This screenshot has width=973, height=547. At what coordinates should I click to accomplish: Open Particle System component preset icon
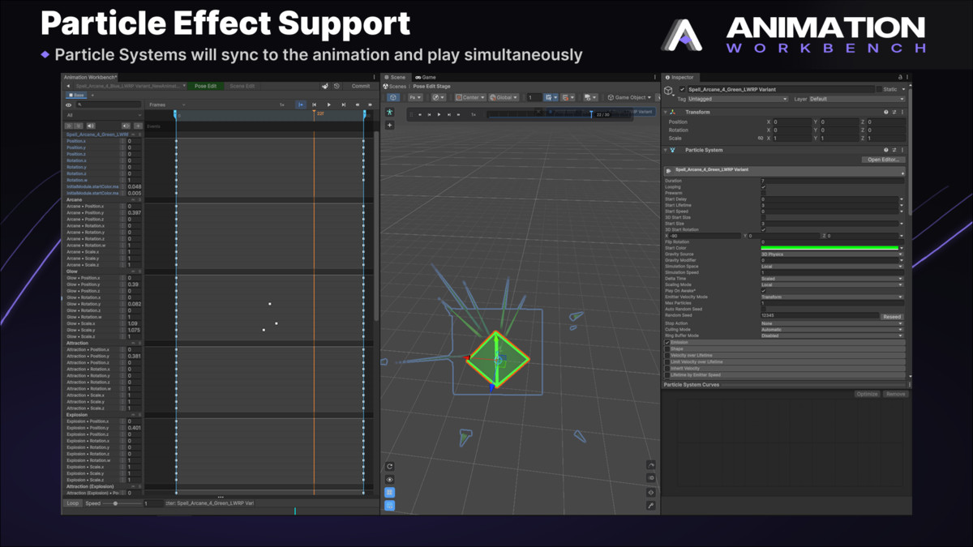(x=894, y=150)
